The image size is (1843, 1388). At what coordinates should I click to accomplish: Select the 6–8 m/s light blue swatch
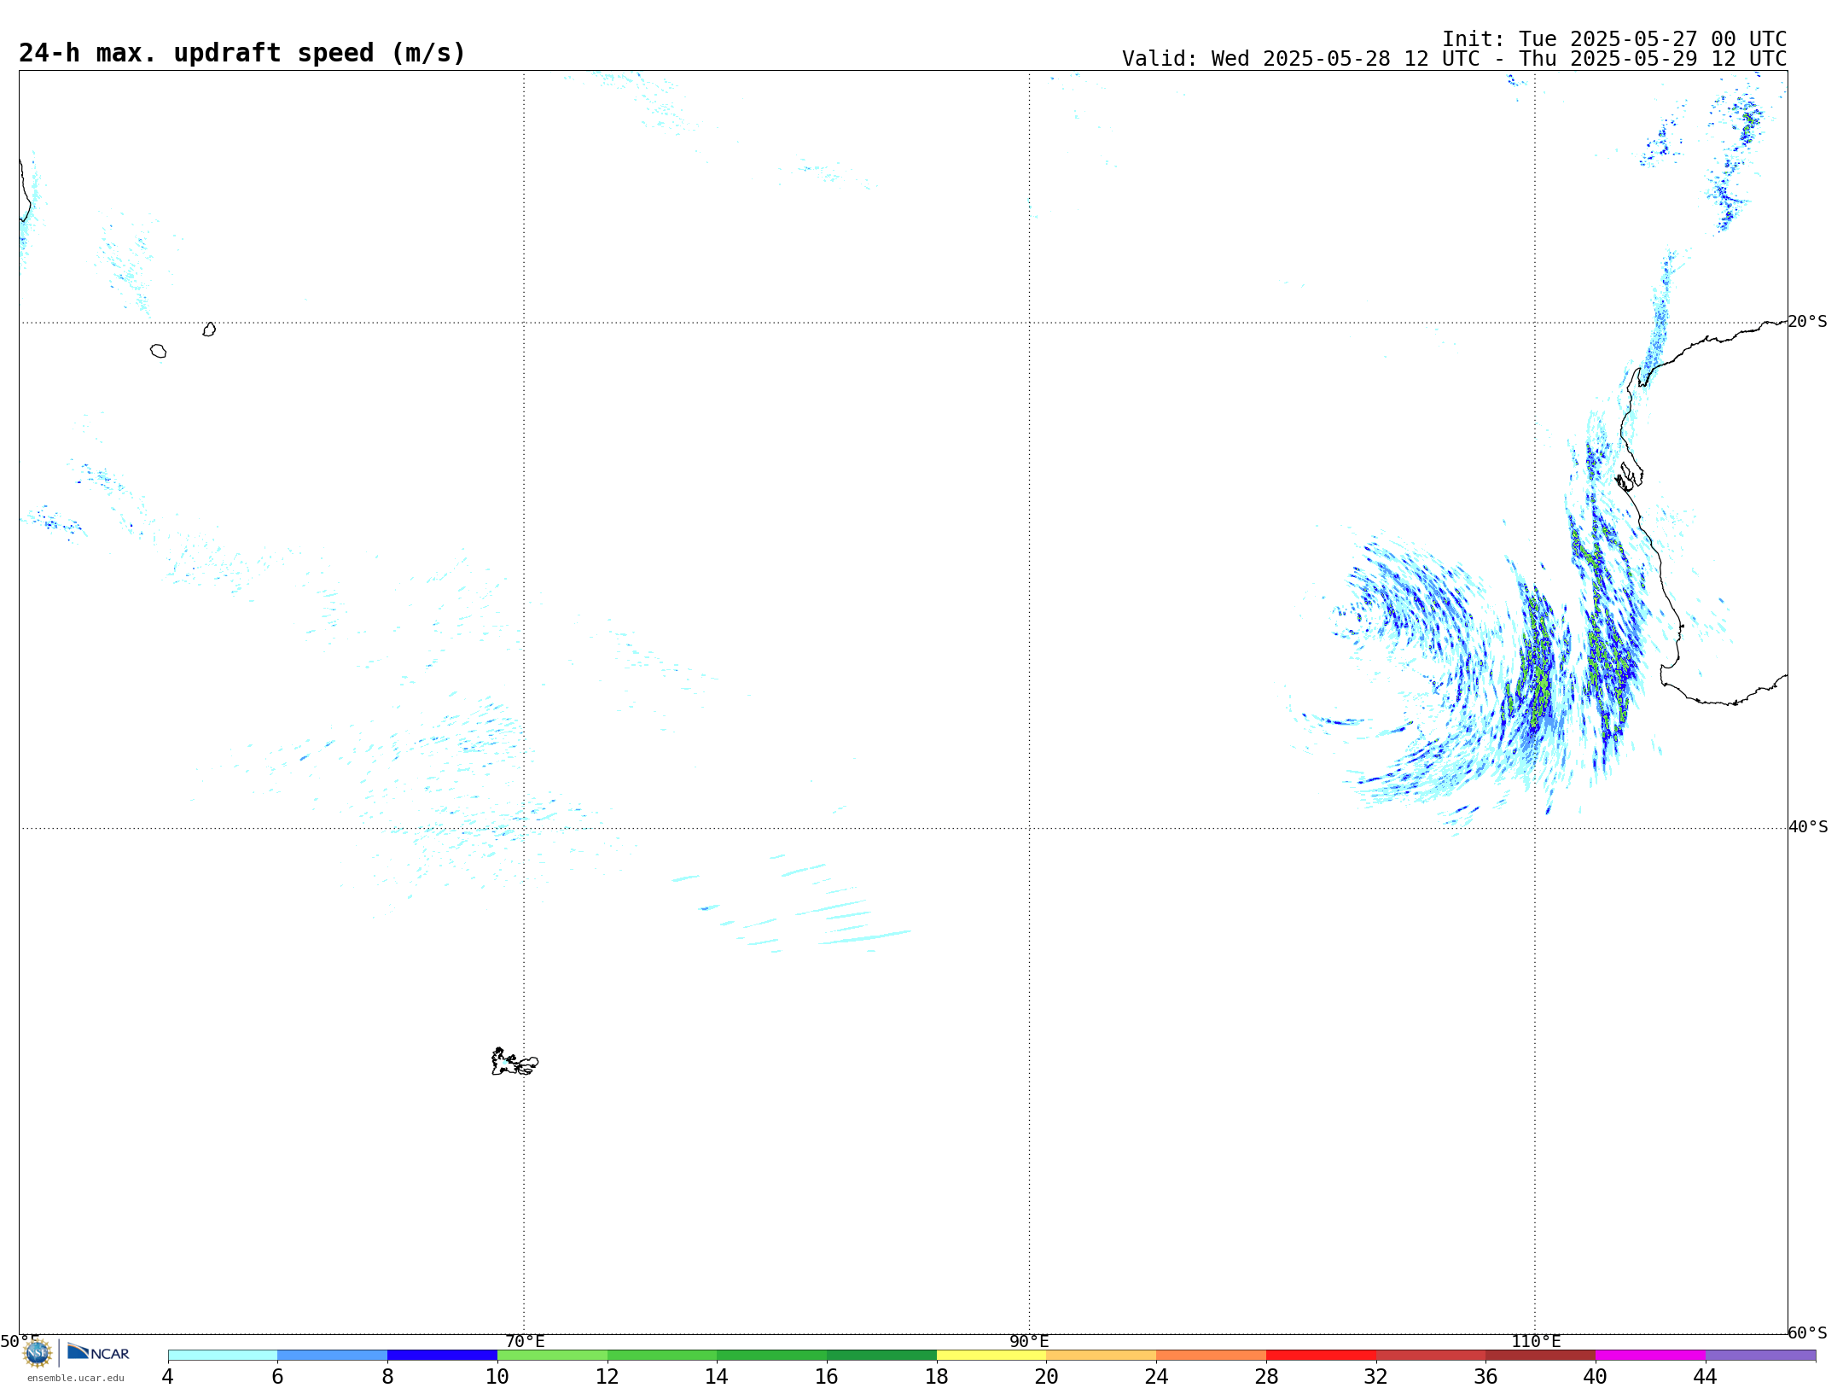[x=333, y=1355]
